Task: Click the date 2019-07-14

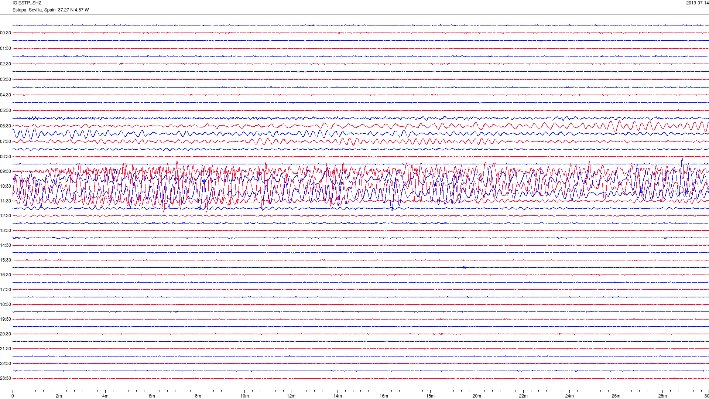Action: pos(697,3)
